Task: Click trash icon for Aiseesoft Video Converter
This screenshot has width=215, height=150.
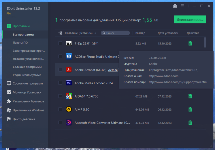Action: click(x=190, y=122)
